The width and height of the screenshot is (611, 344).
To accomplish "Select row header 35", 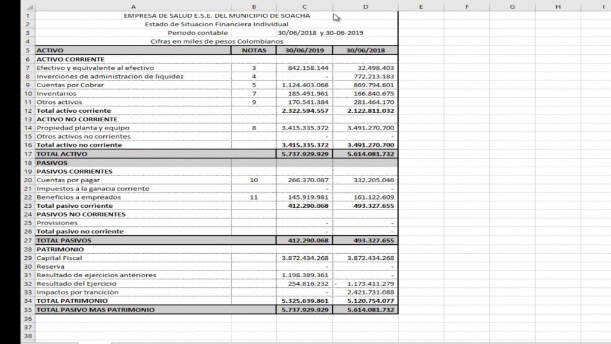I will [x=28, y=310].
